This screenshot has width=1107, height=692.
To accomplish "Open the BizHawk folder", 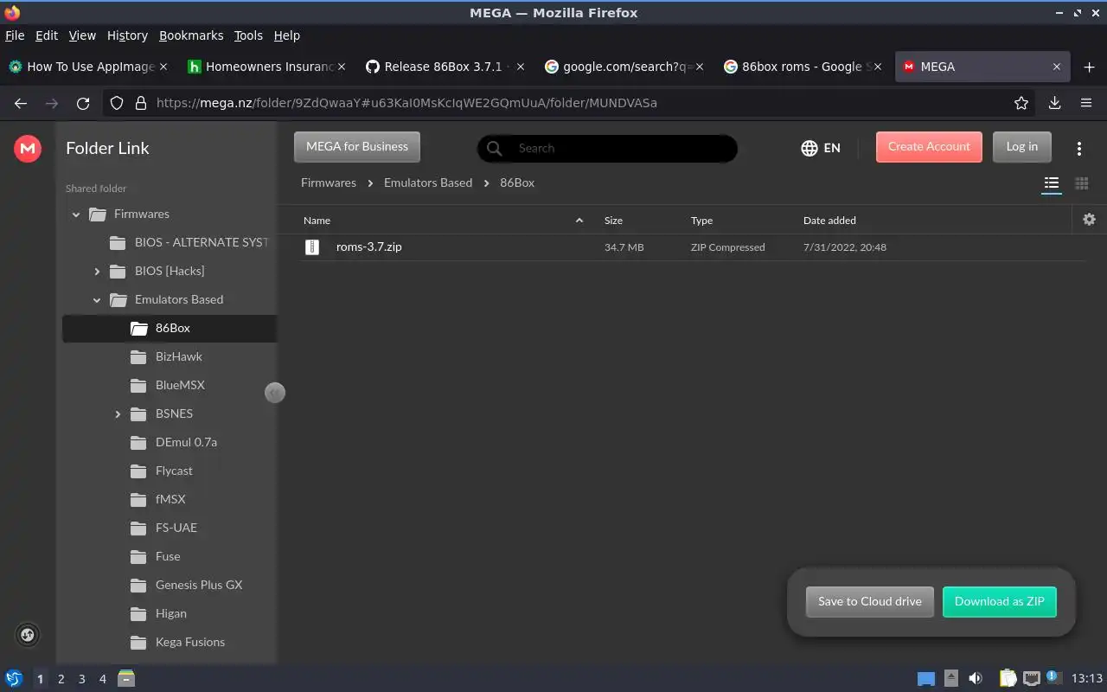I will click(x=179, y=357).
